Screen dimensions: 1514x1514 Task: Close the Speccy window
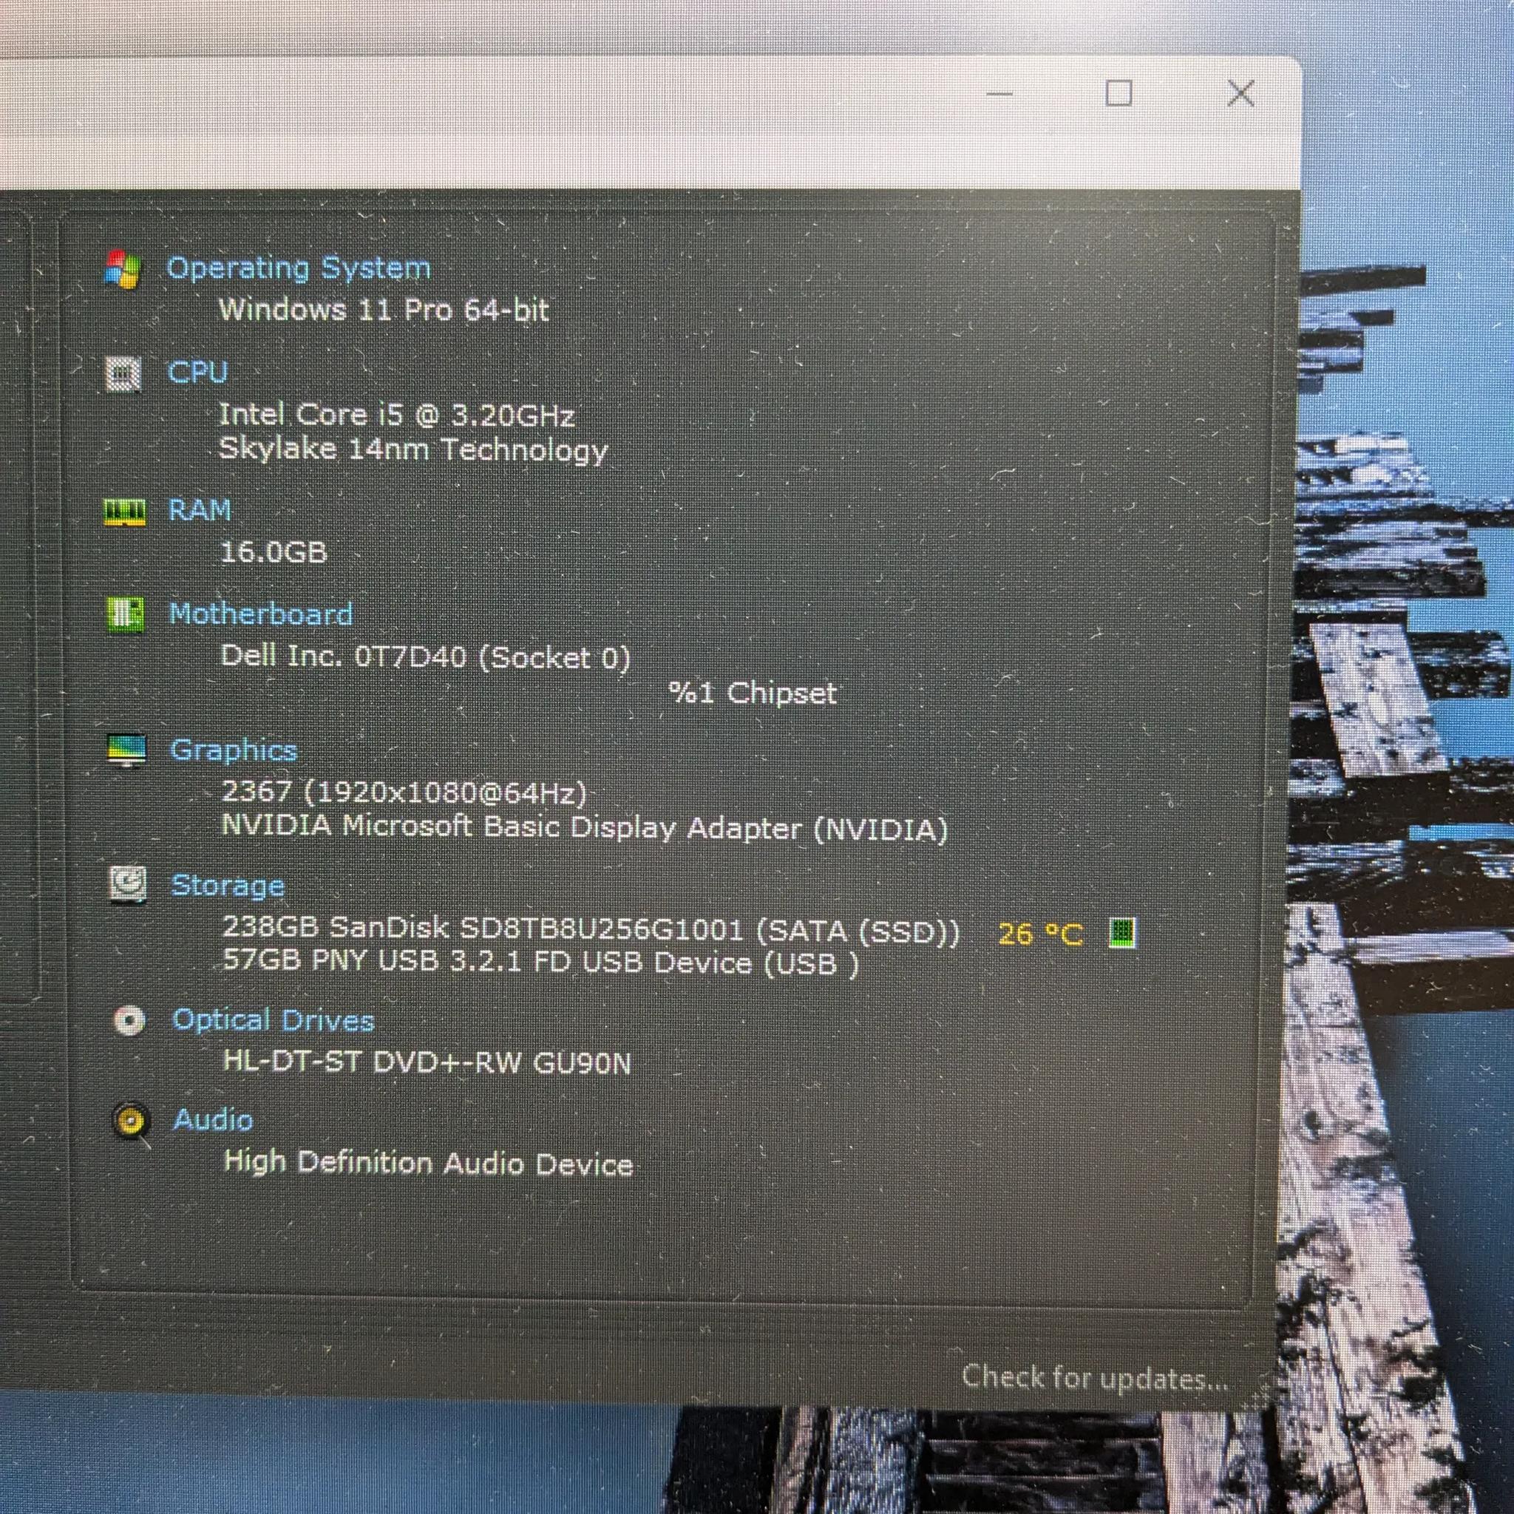point(1240,94)
